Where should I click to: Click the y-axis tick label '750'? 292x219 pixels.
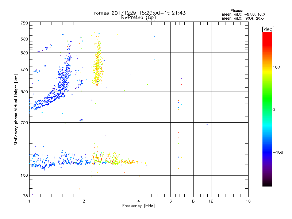[24, 23]
